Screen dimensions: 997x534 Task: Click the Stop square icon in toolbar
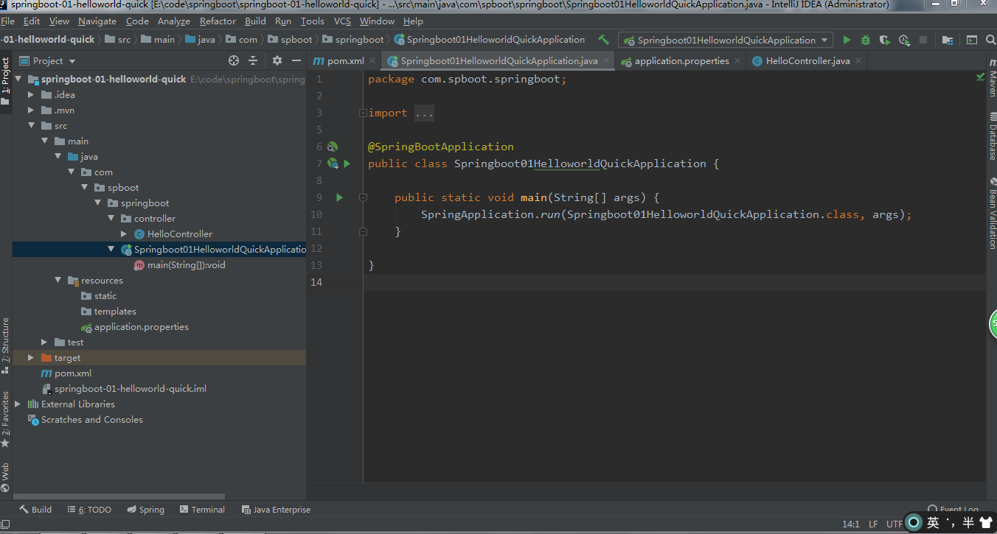(923, 40)
